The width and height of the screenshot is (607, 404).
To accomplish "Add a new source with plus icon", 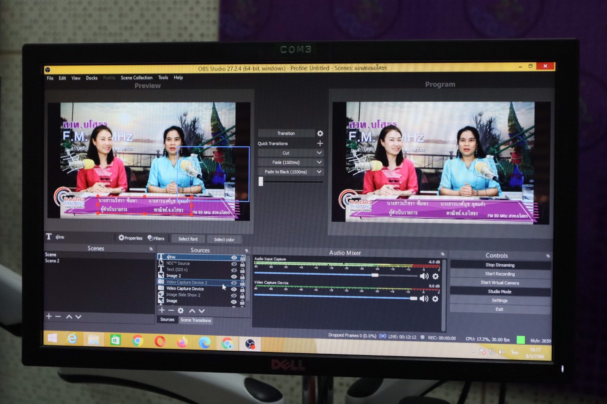I will 162,310.
